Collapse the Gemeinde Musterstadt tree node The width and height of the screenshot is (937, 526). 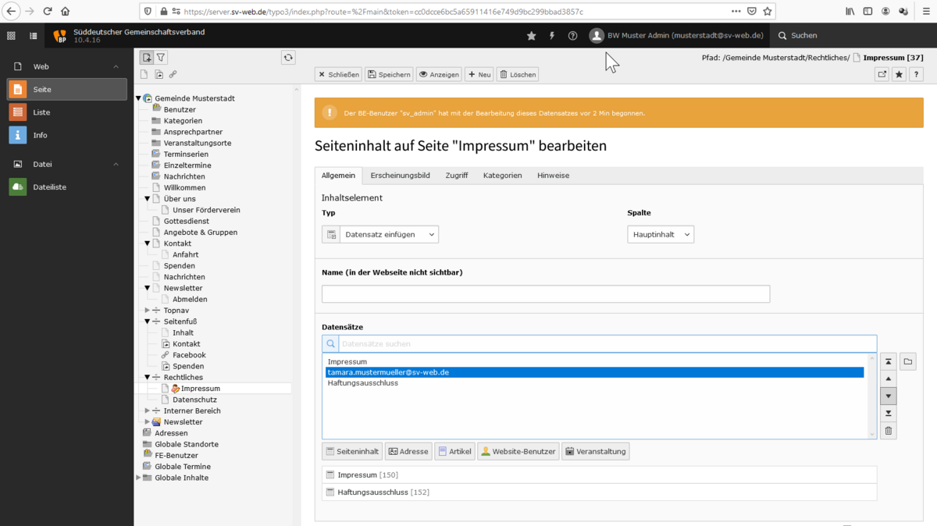coord(139,99)
